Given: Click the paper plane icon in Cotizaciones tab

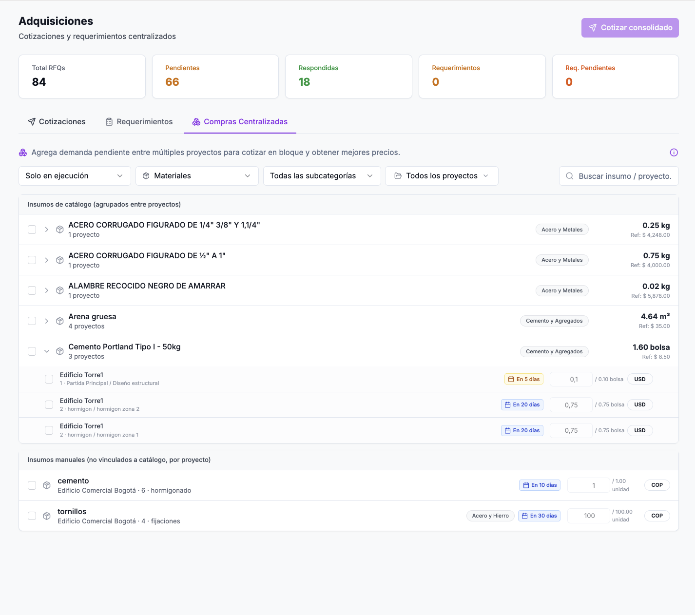Looking at the screenshot, I should pos(32,122).
